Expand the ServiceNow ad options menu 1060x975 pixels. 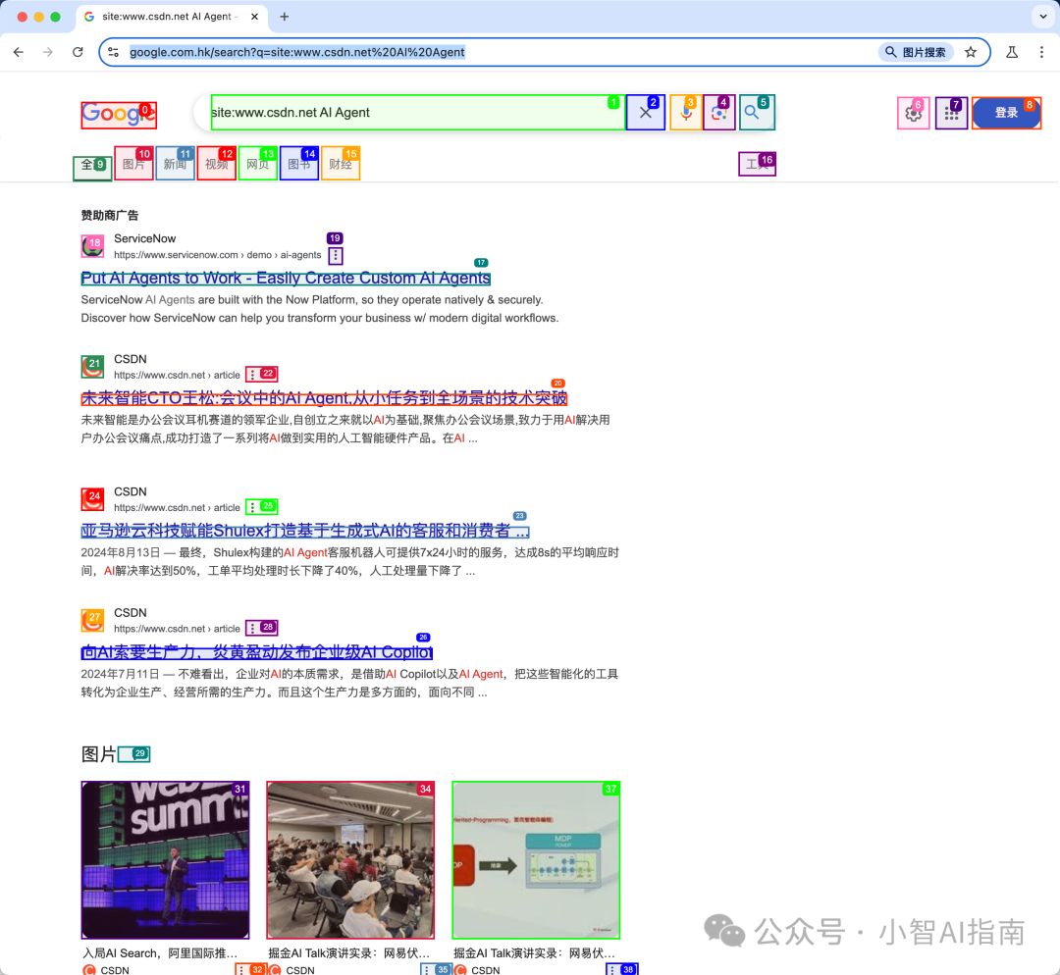coord(336,255)
